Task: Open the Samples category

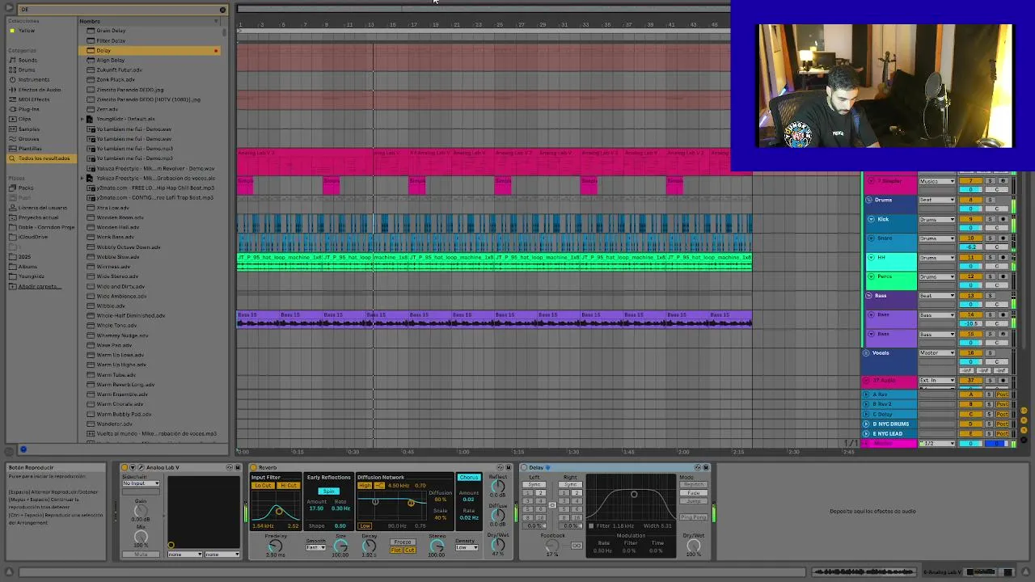Action: click(x=28, y=129)
